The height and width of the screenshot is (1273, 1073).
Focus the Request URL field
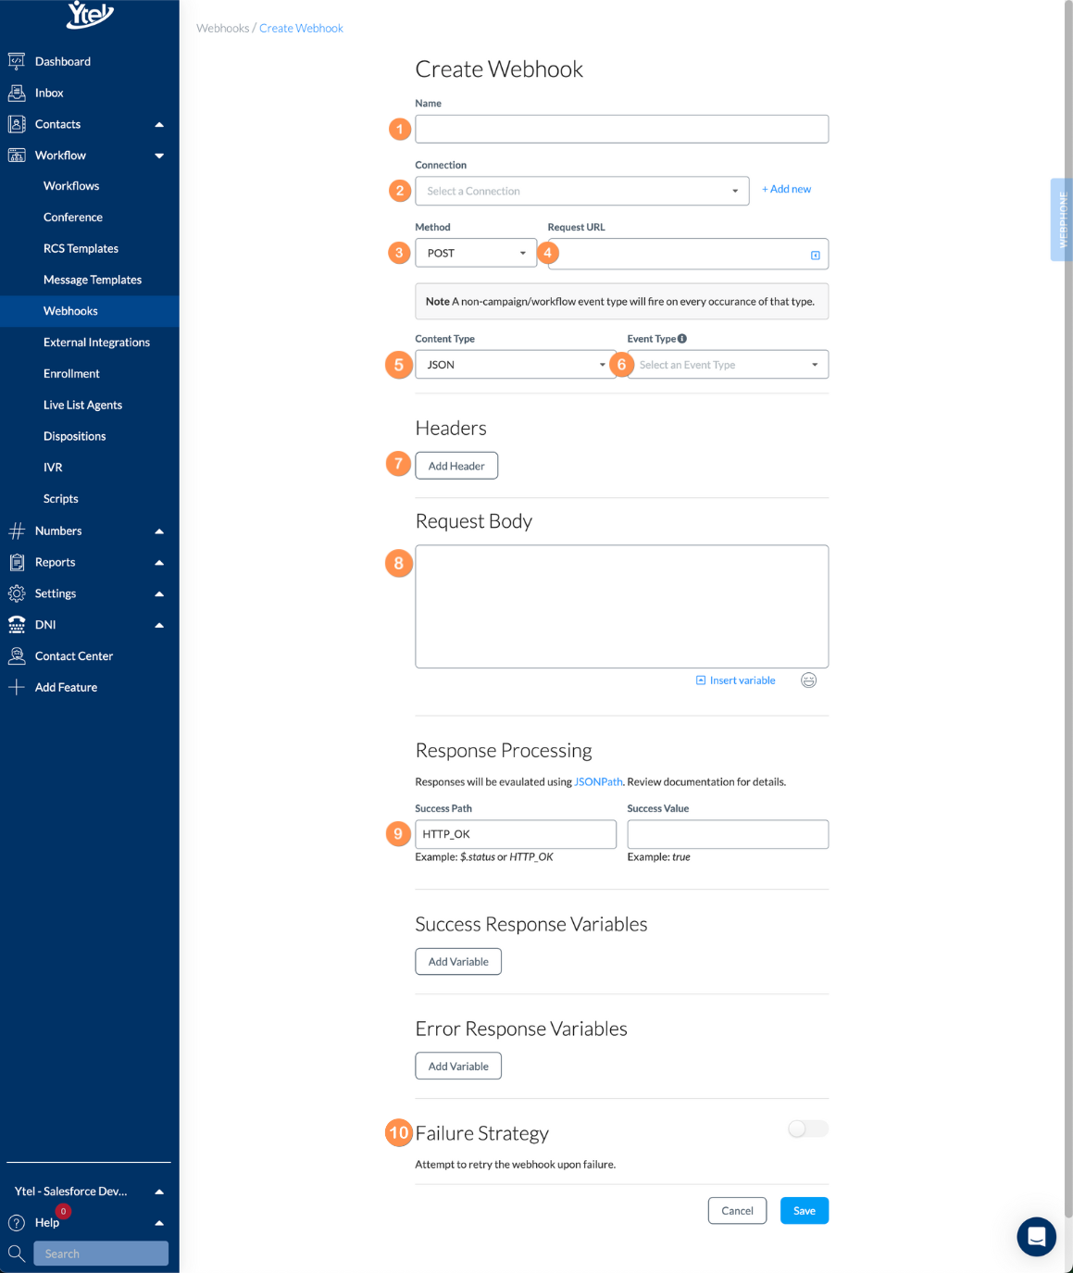click(688, 254)
